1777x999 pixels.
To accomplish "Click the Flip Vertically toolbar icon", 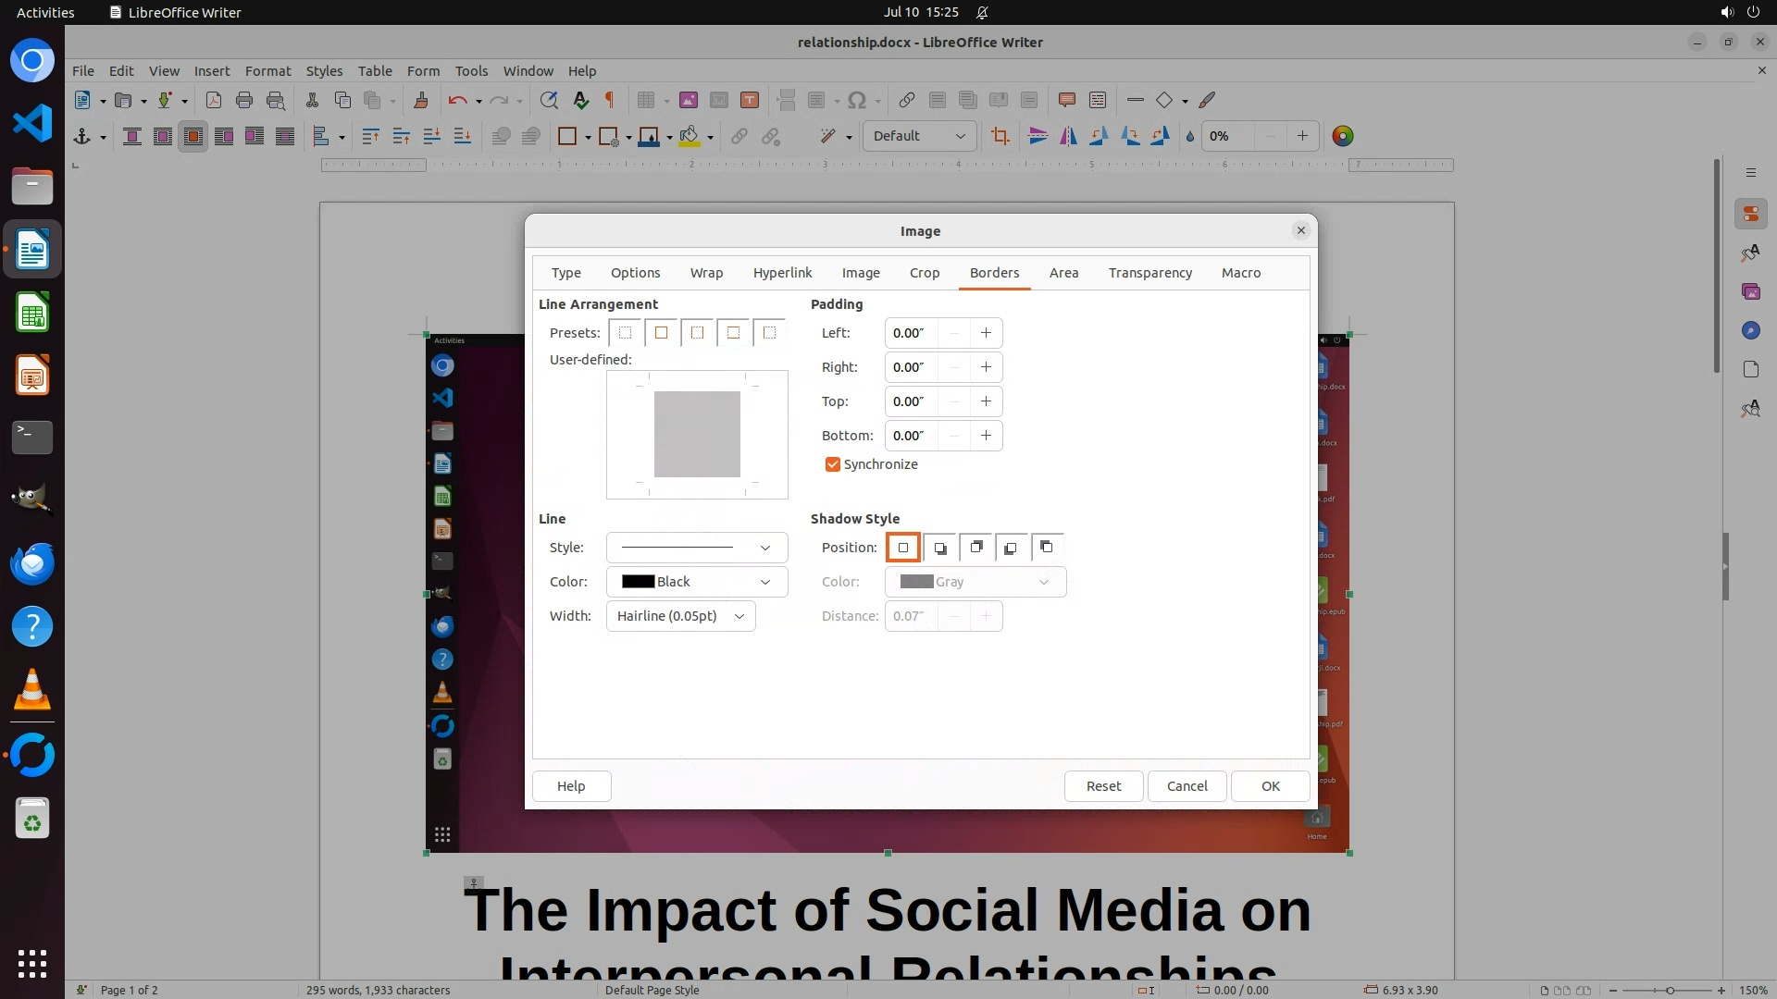I will coord(1038,136).
